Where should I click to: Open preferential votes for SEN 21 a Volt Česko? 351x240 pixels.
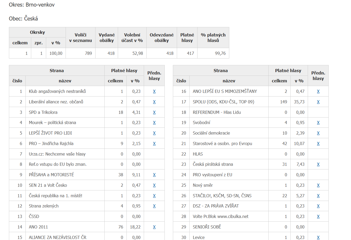[x=154, y=185]
